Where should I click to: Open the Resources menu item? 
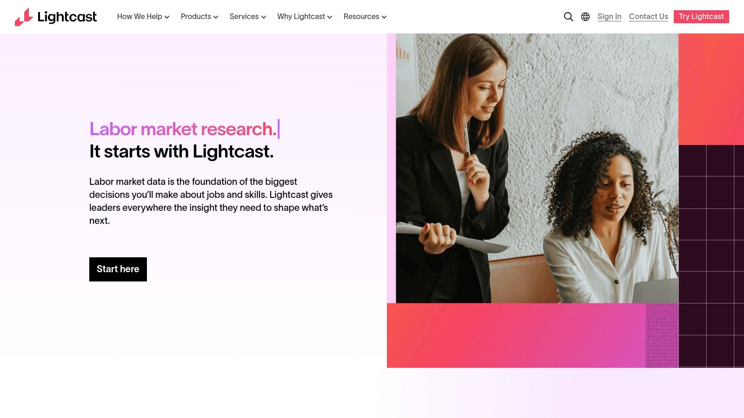point(365,17)
